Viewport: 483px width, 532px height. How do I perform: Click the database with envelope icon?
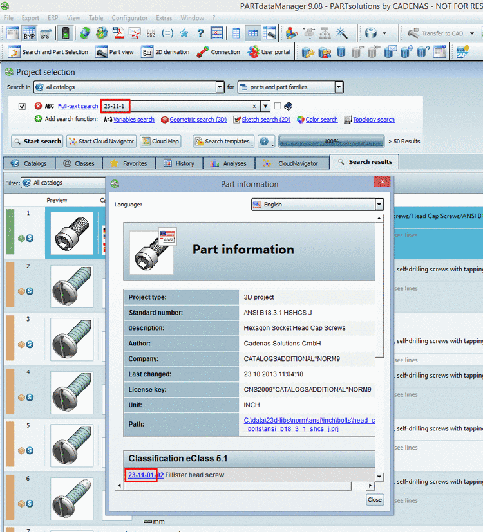click(390, 52)
